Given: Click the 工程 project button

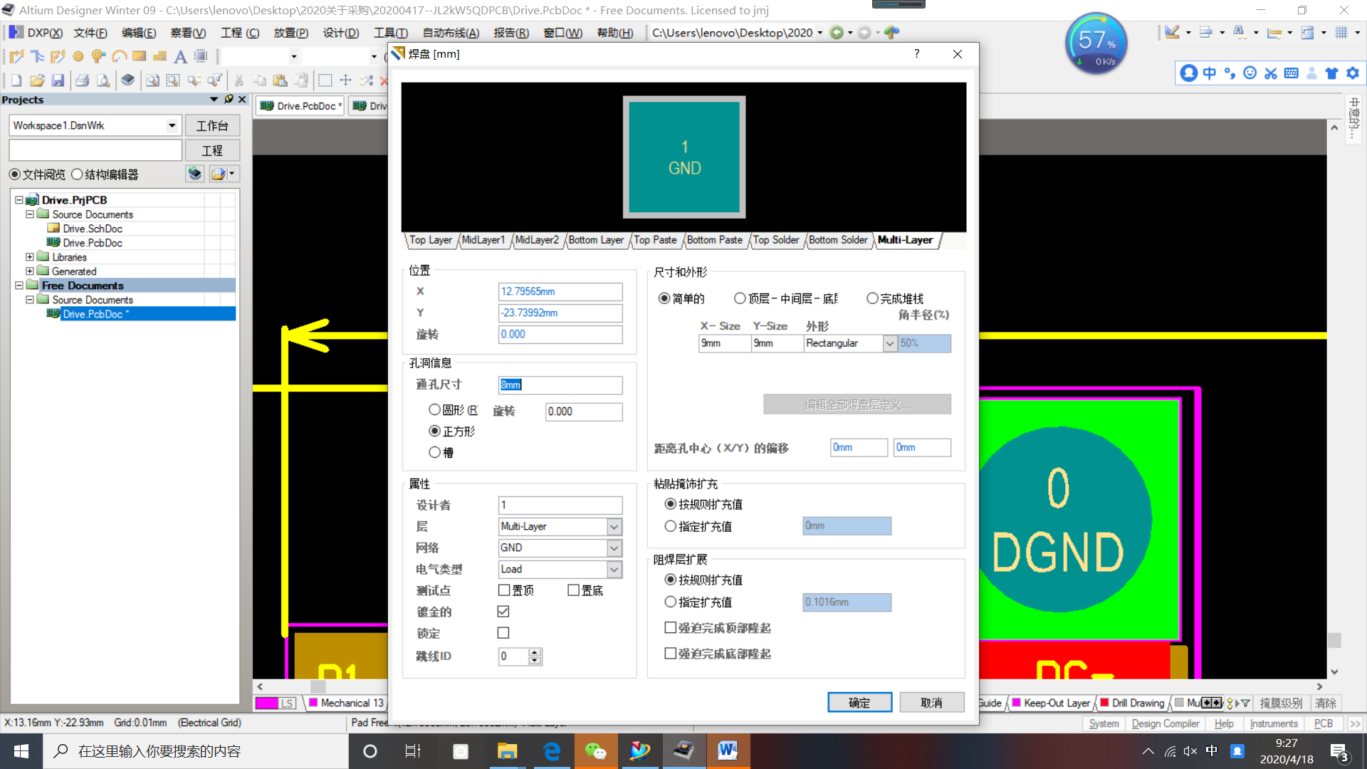Looking at the screenshot, I should coord(212,151).
